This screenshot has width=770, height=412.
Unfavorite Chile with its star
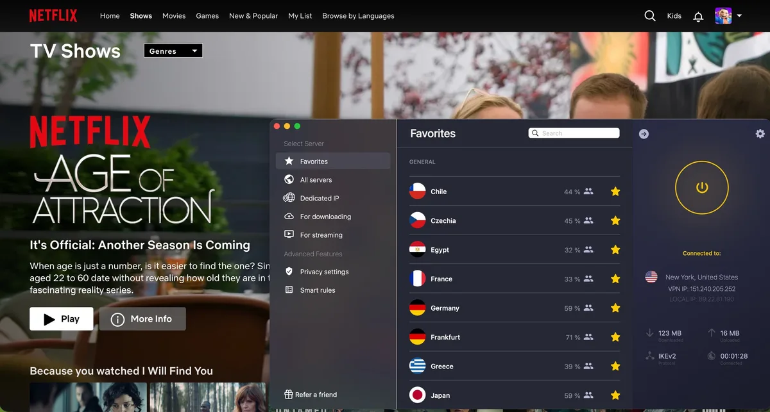[615, 192]
